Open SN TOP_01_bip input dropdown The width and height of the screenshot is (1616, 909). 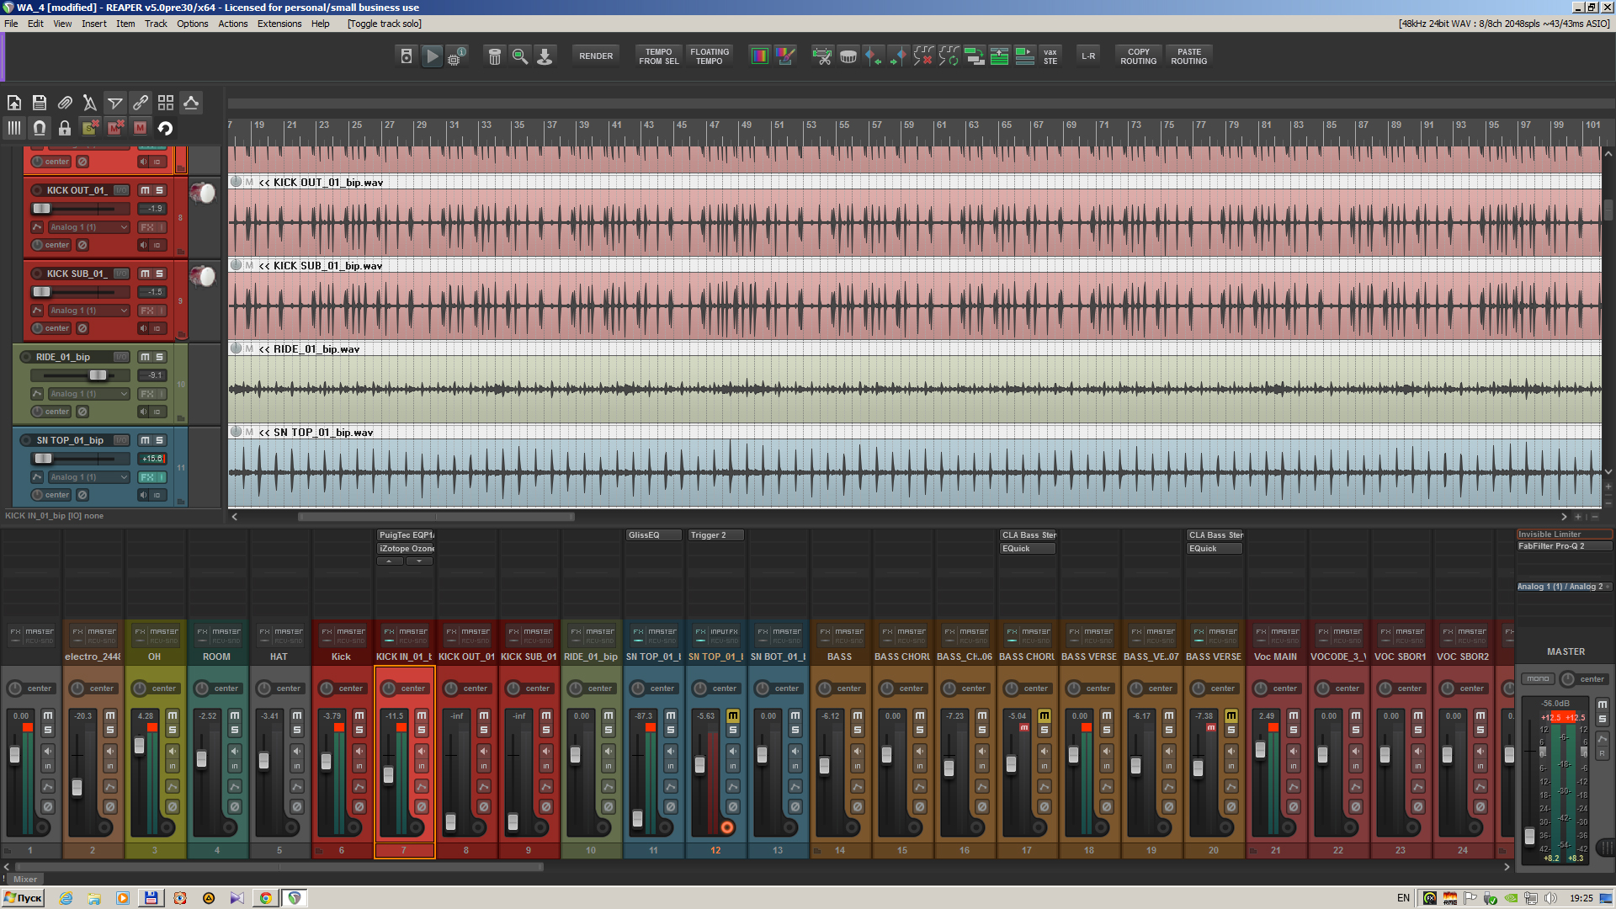coord(88,477)
